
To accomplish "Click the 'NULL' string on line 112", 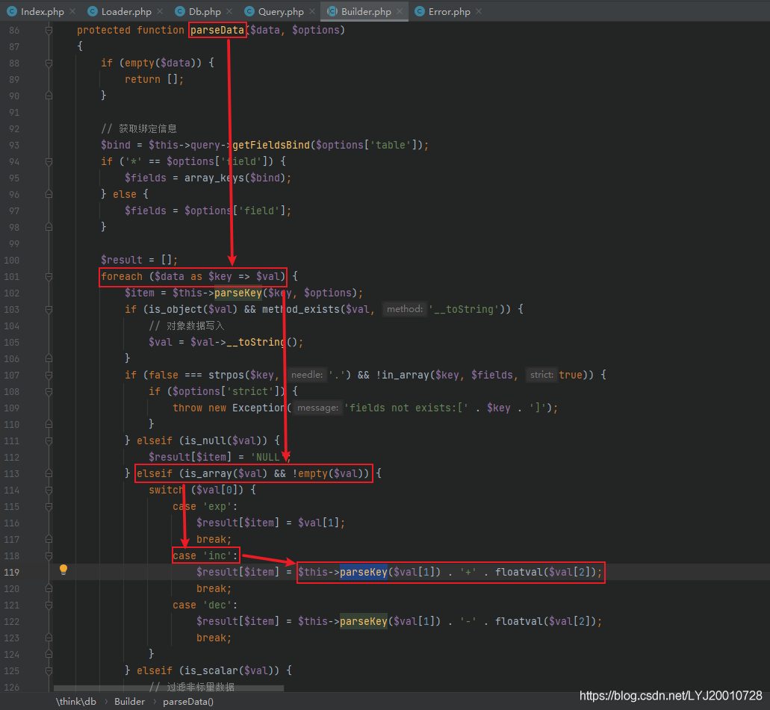I will [267, 458].
